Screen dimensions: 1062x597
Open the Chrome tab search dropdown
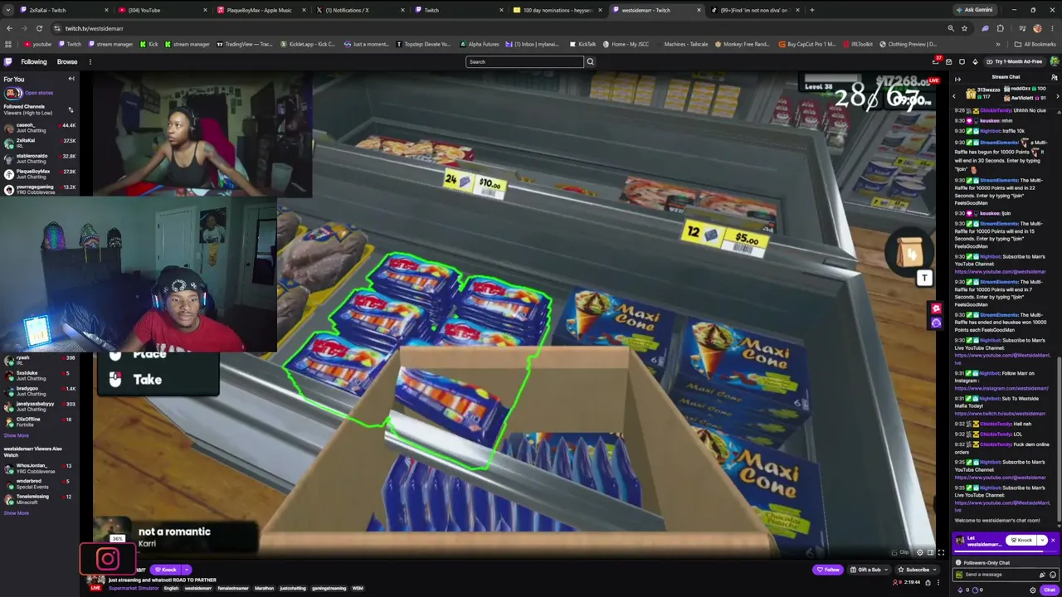point(8,10)
